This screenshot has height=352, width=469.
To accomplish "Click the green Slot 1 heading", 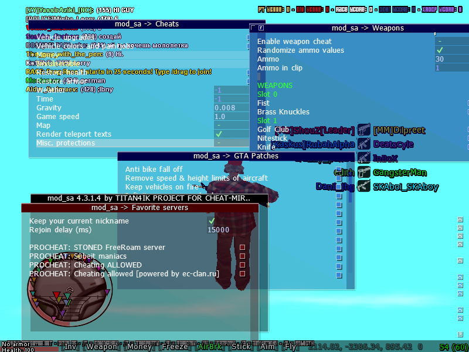I will [267, 121].
